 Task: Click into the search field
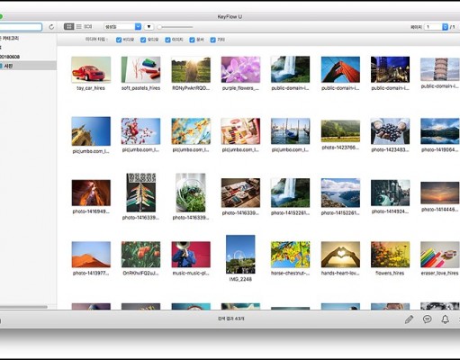click(x=21, y=27)
